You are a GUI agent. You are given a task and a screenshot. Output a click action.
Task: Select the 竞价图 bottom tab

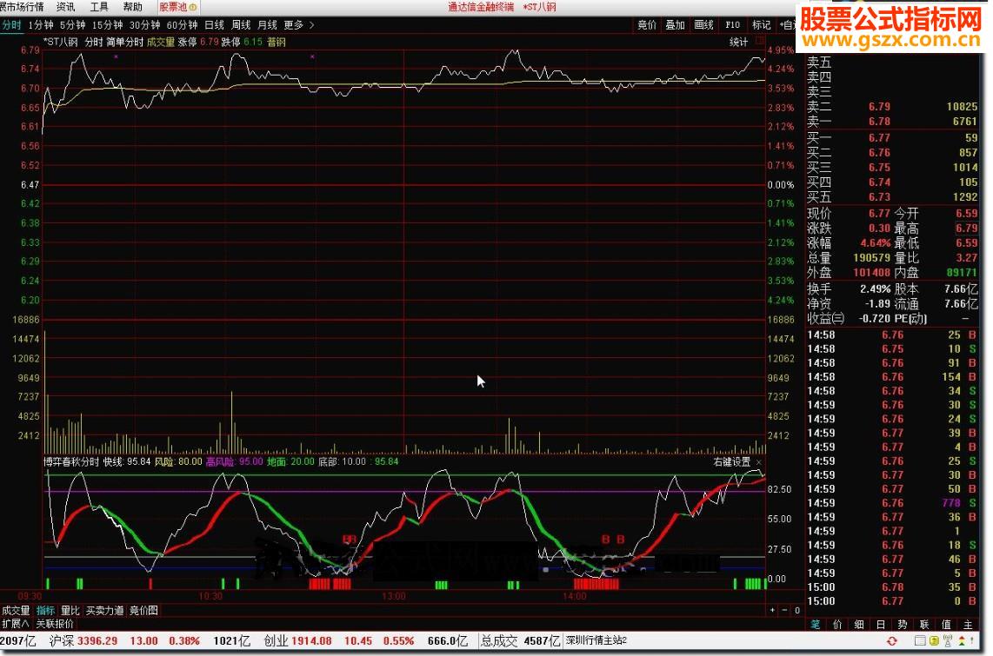(x=143, y=611)
